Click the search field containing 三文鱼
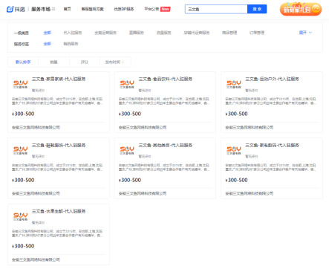The image size is (329, 269). pos(216,9)
